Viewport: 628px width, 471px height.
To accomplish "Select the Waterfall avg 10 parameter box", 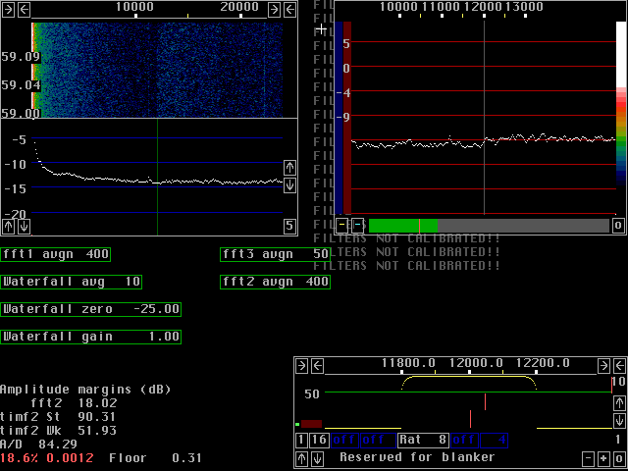I will pyautogui.click(x=71, y=282).
